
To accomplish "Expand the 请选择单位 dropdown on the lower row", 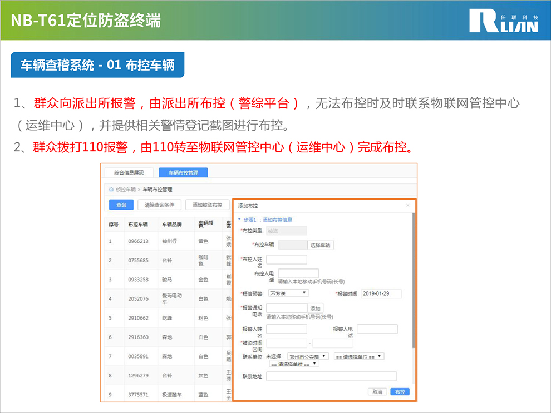I will point(294,364).
